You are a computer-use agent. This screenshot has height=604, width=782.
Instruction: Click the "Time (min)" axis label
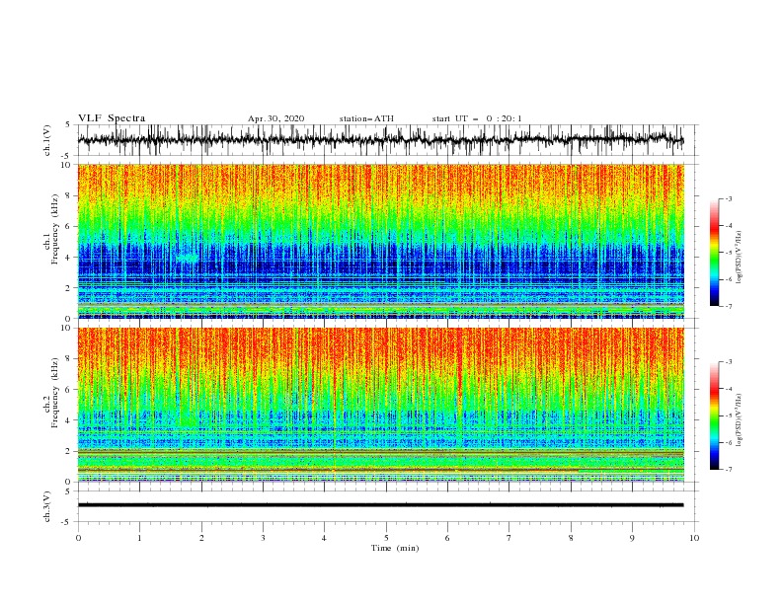point(395,548)
